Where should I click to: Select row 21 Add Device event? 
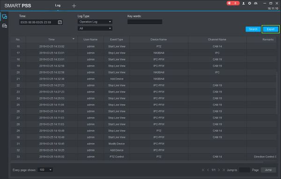(x=143, y=79)
